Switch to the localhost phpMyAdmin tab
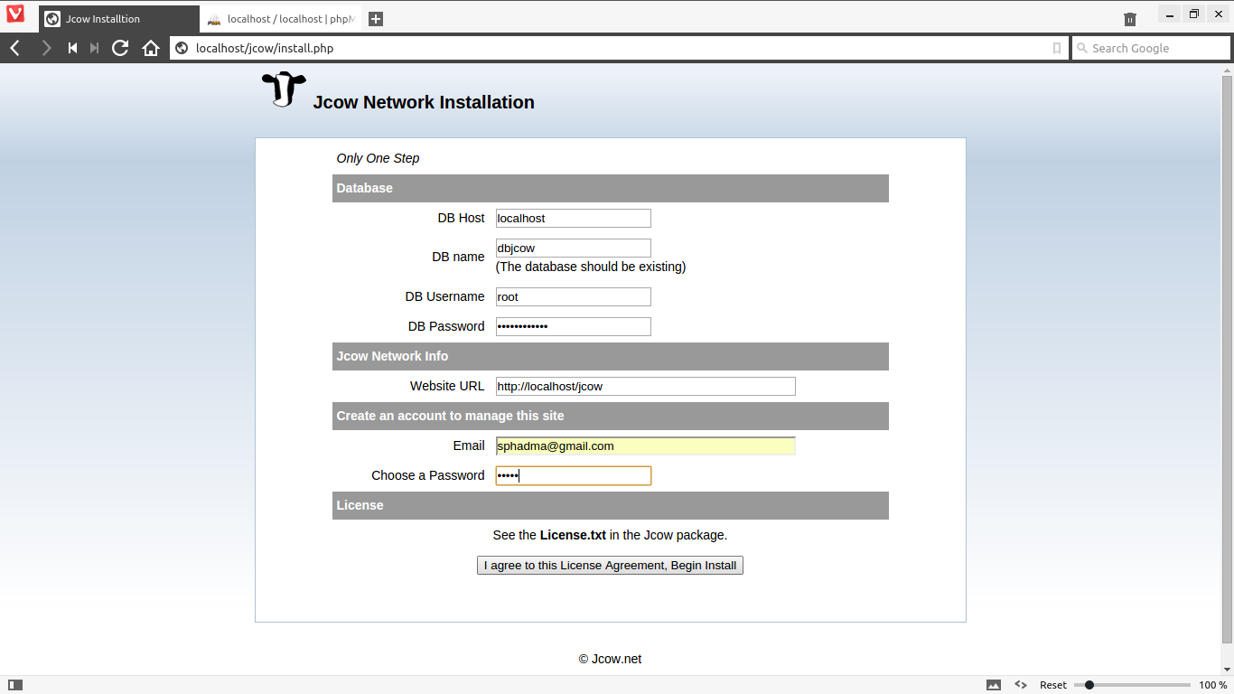This screenshot has width=1234, height=694. tap(280, 19)
